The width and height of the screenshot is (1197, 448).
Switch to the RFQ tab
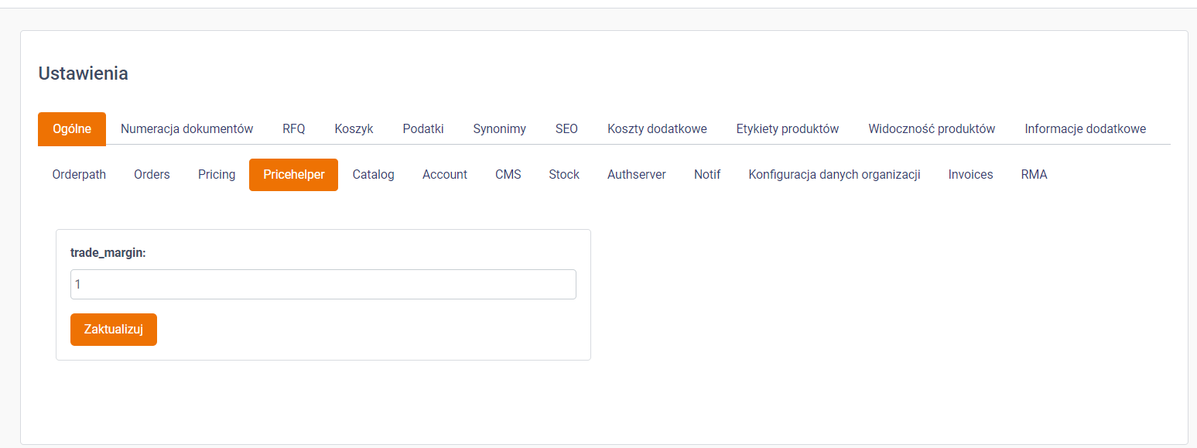click(294, 128)
